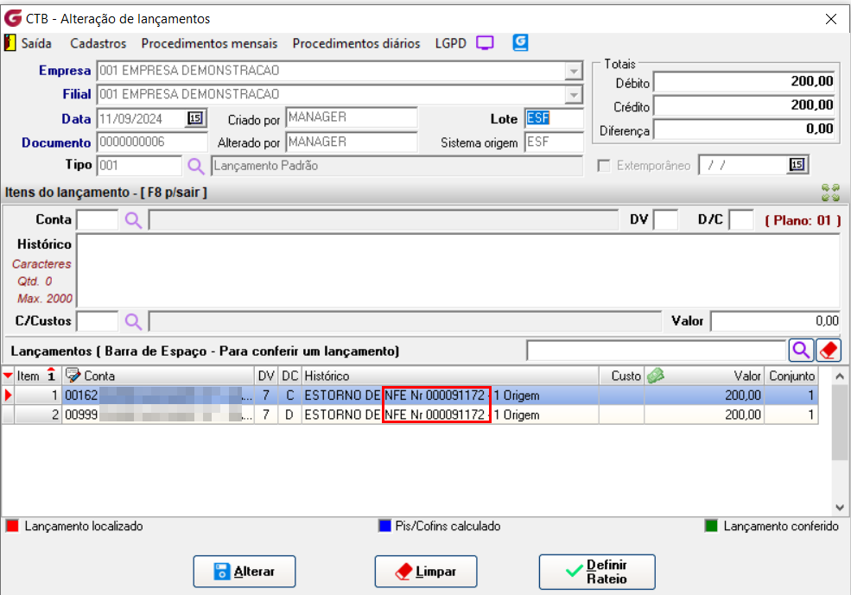Click the CTB application logo icon
This screenshot has height=595, width=851.
[x=12, y=18]
